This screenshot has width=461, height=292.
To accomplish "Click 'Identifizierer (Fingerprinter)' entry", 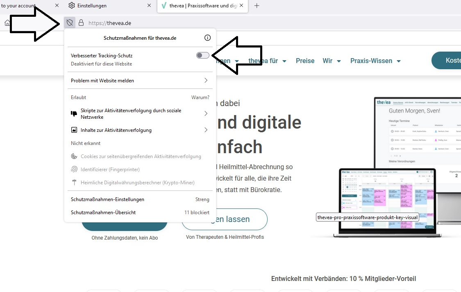I will 110,170.
